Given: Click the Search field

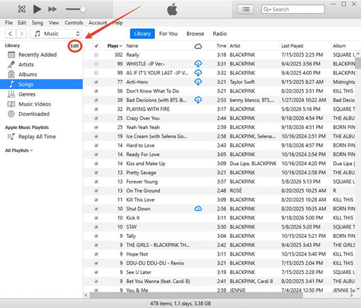Looking at the screenshot, I should tap(293, 9).
